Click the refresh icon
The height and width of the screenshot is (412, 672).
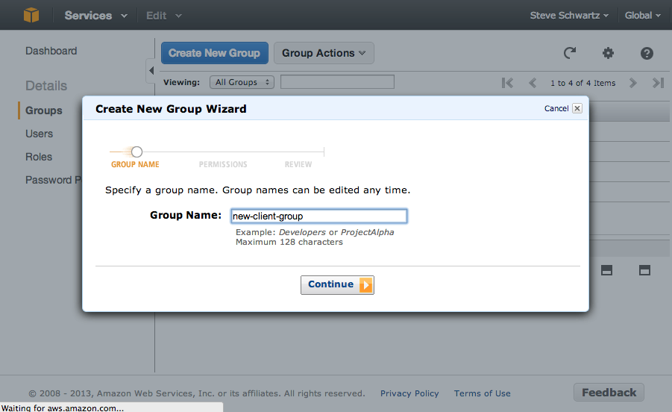(570, 53)
